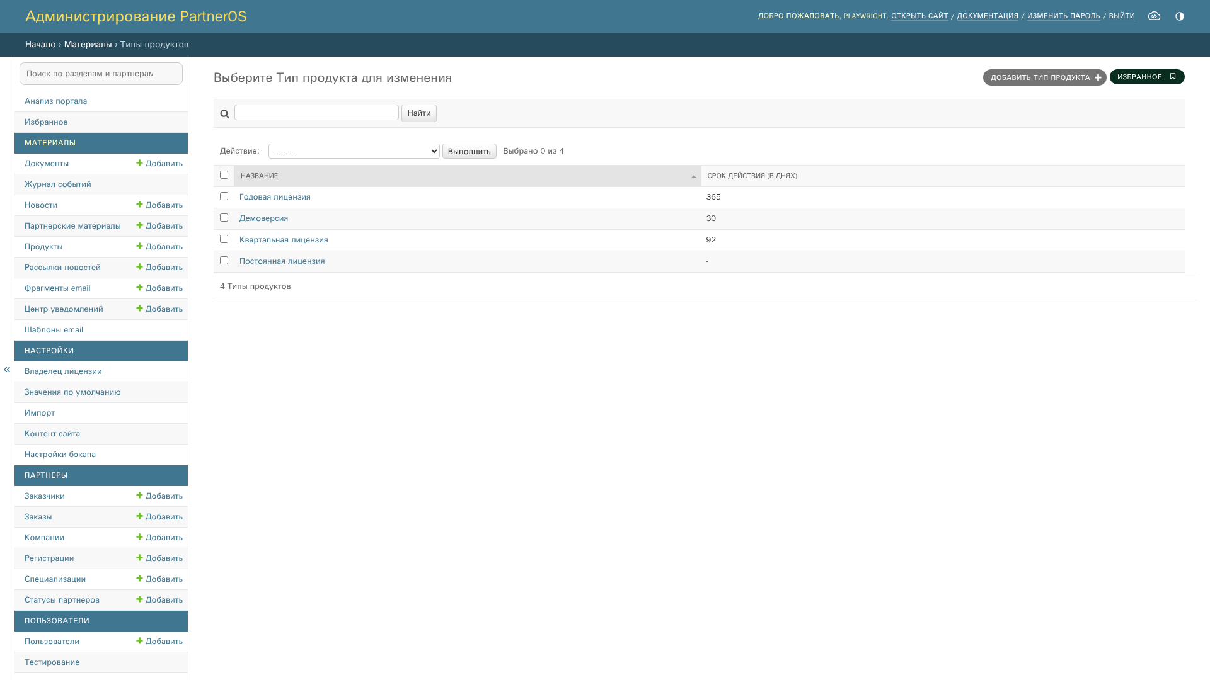Click Добавить тип продукта button

coord(1044,77)
